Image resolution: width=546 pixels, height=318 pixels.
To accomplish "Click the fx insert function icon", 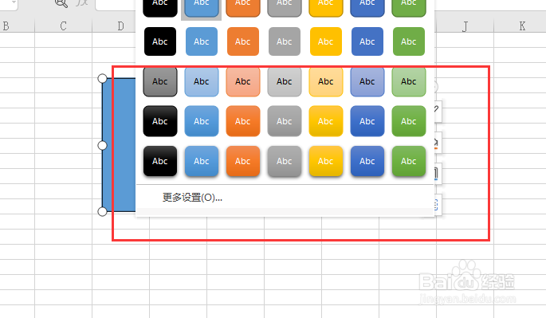I will [82, 2].
